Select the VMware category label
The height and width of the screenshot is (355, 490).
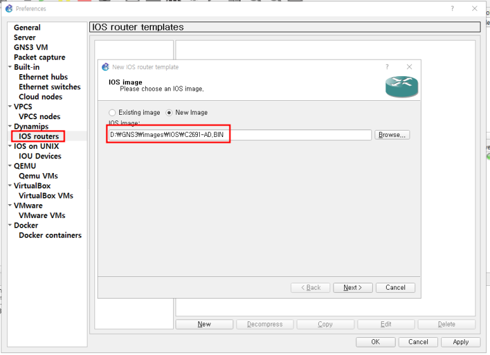click(28, 205)
